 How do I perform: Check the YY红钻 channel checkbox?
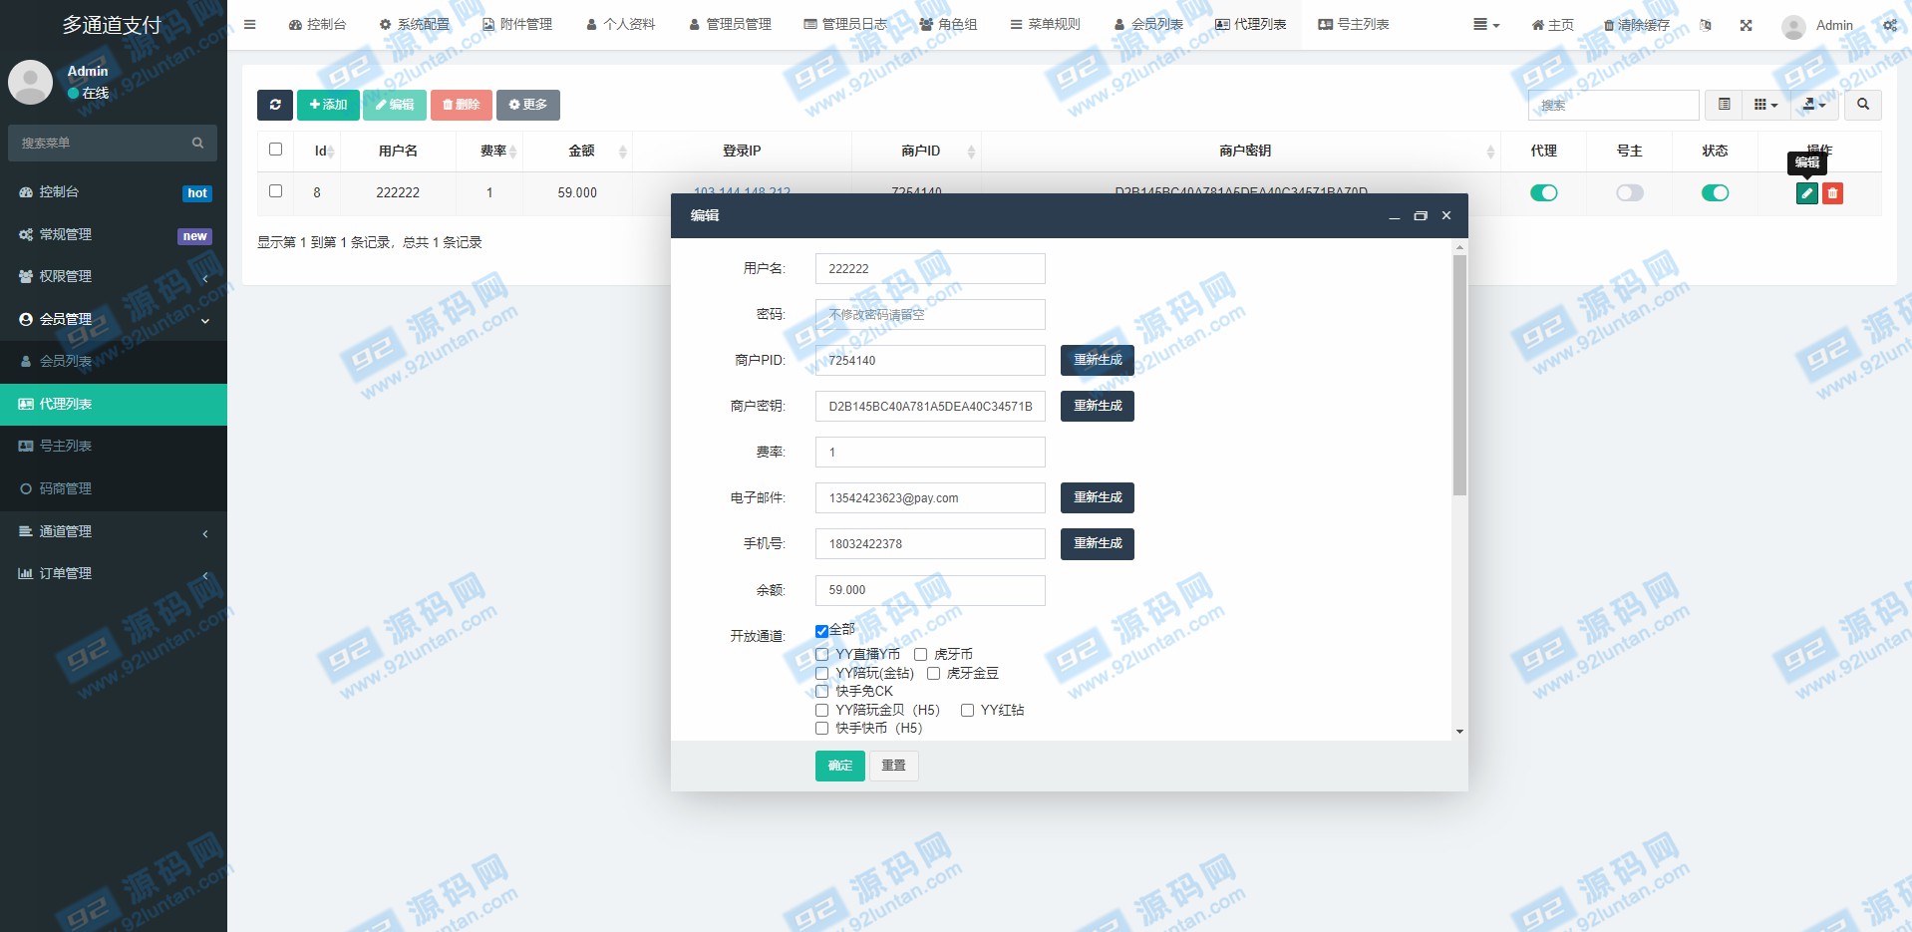[x=967, y=711]
